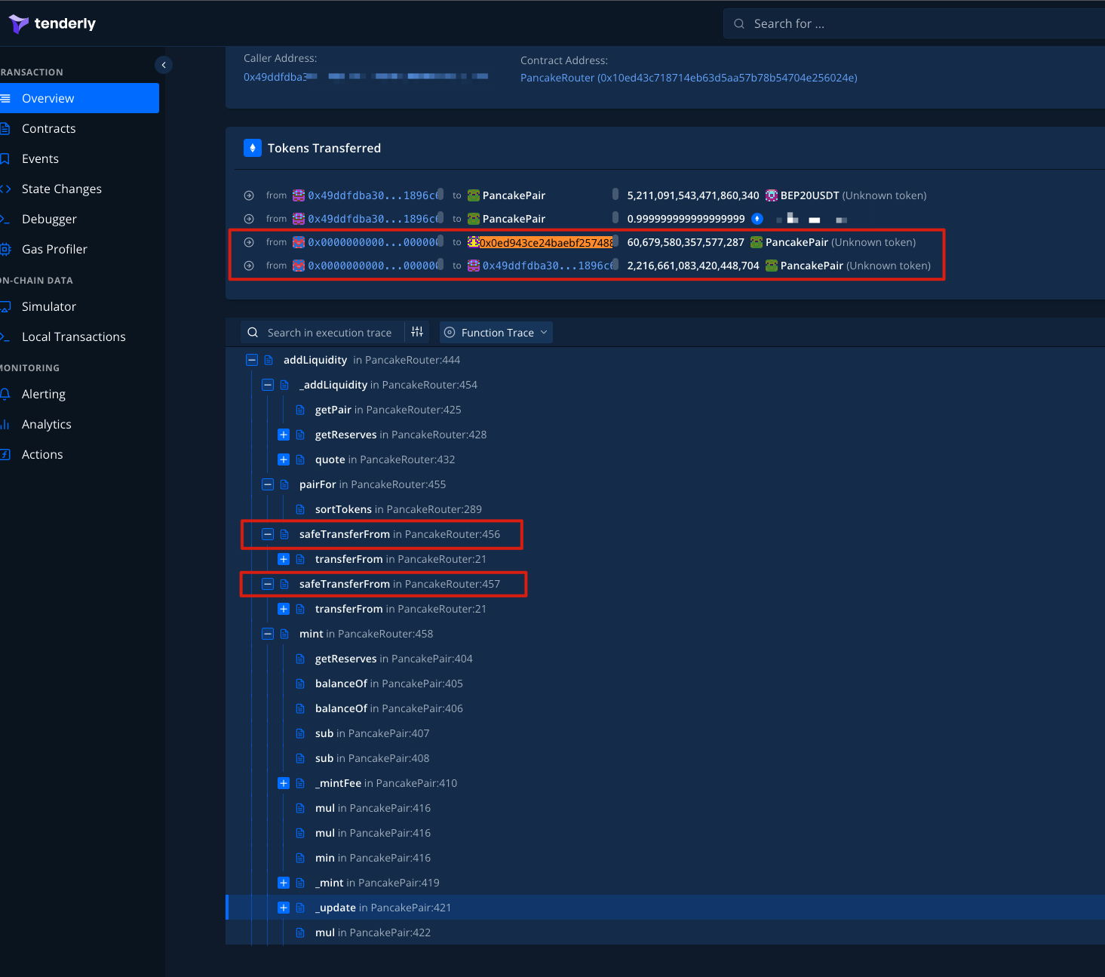Image resolution: width=1105 pixels, height=977 pixels.
Task: Click the Alerting bell icon
Action: [x=5, y=394]
